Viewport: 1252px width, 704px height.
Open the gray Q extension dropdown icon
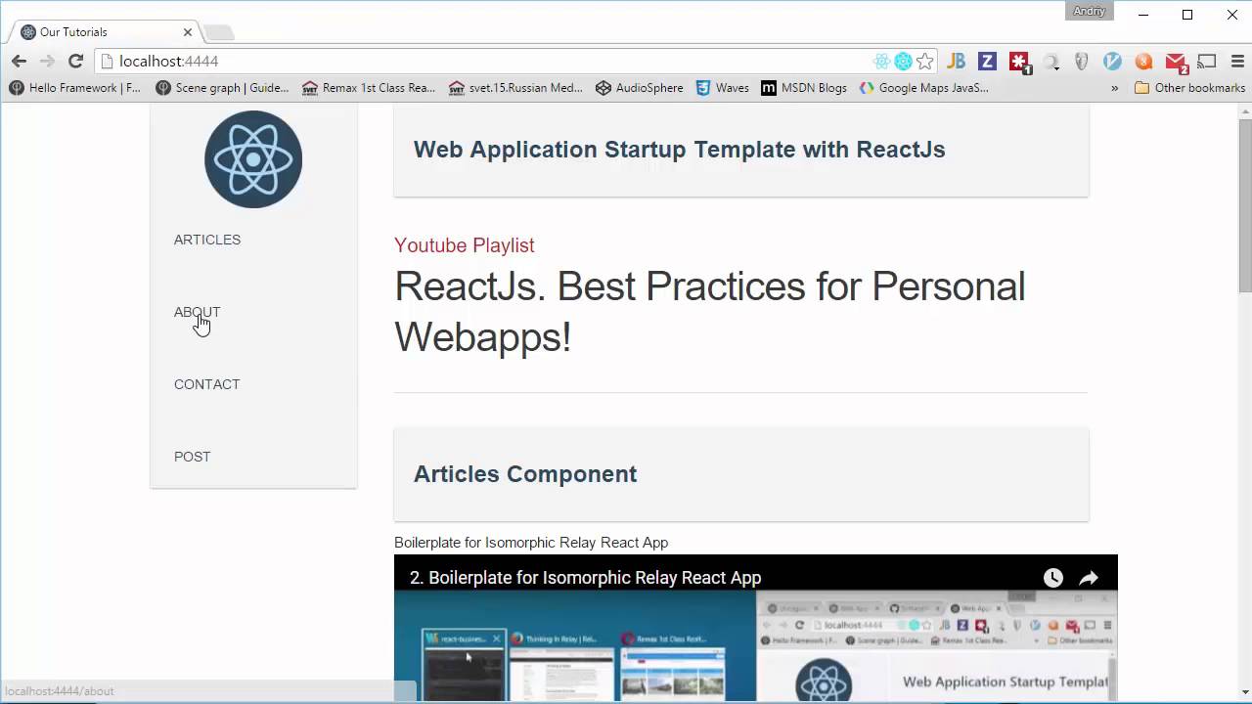pyautogui.click(x=1051, y=62)
